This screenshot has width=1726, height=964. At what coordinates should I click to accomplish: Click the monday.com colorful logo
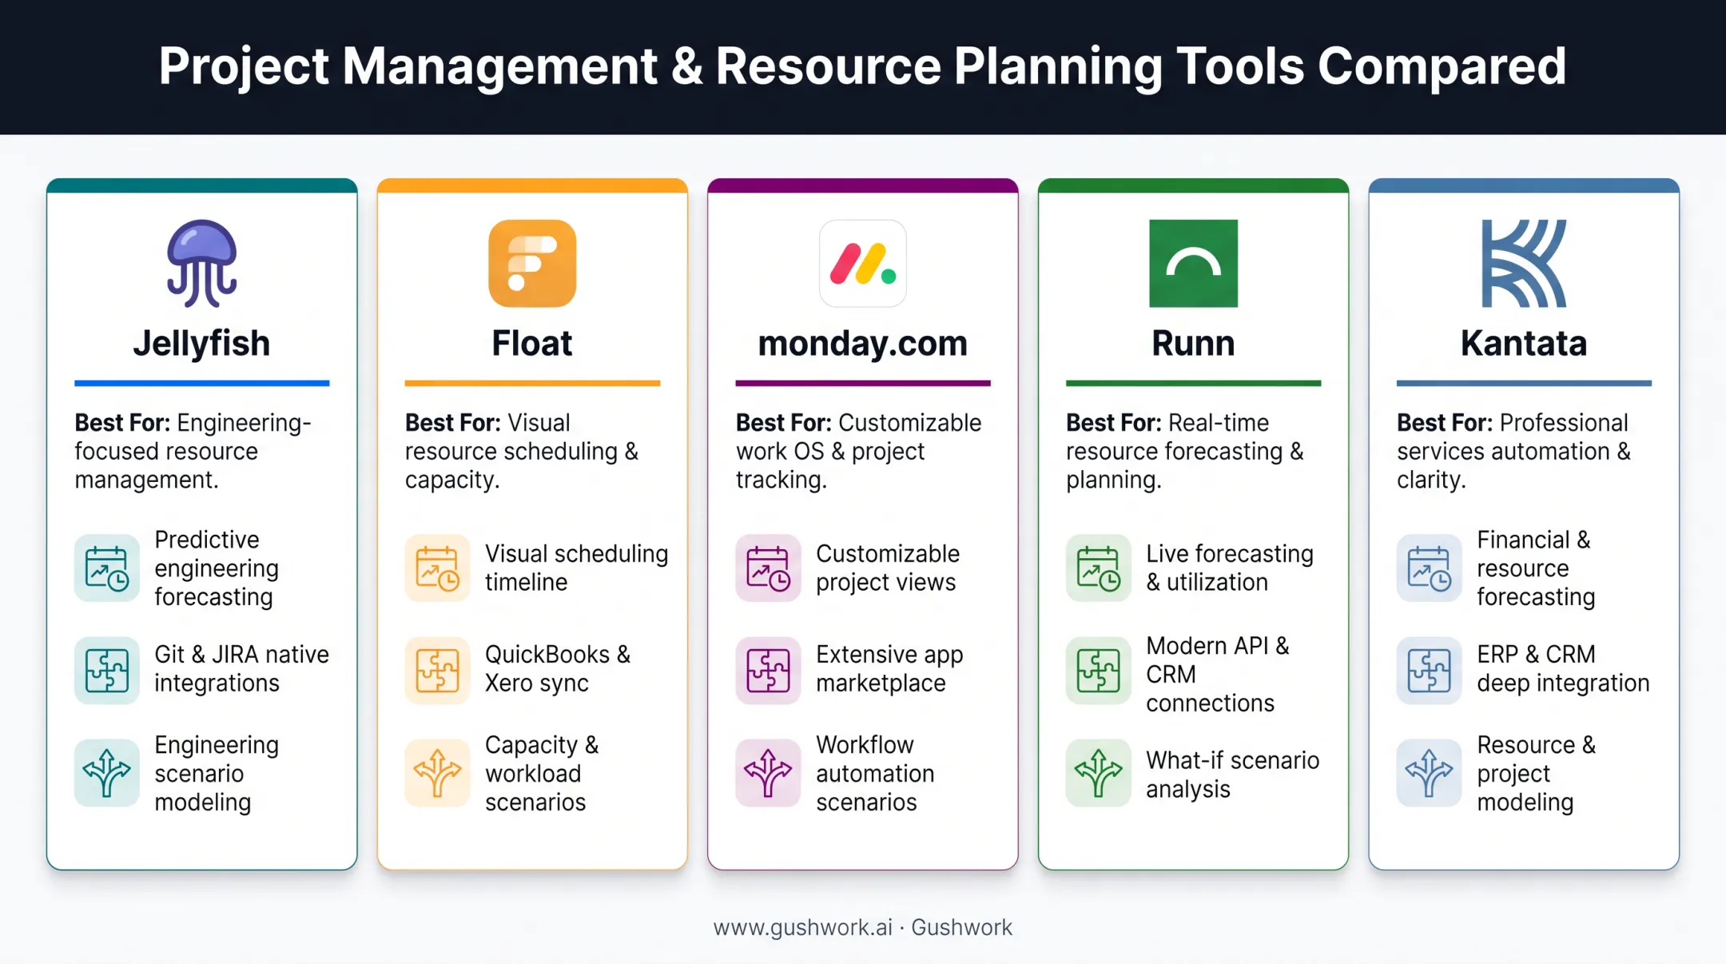[863, 263]
